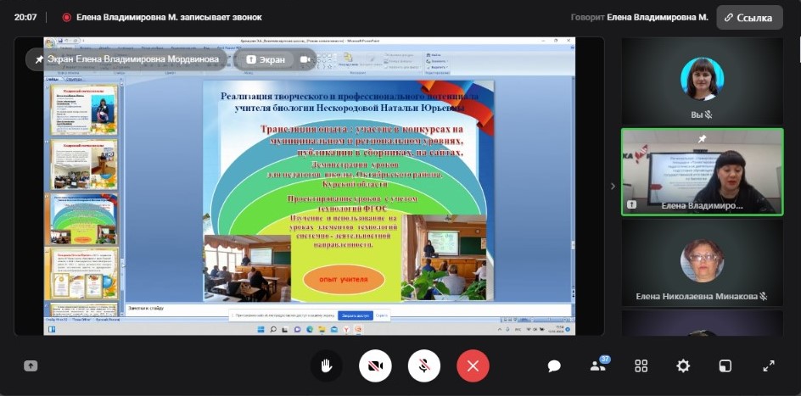The height and width of the screenshot is (396, 801).
Task: Select Елена Владимиро... speaker video tile
Action: click(x=702, y=171)
